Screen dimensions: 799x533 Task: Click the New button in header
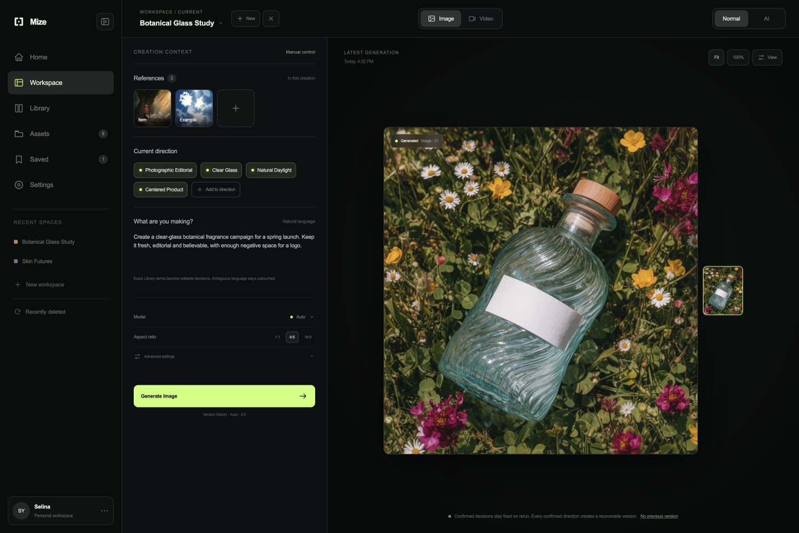coord(245,18)
